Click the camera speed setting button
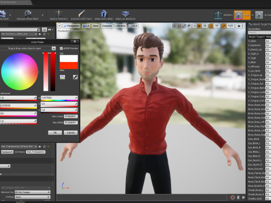This screenshot has width=271, height=203. click(241, 26)
